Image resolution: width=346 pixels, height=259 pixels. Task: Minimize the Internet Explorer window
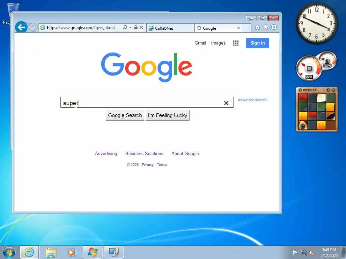click(x=251, y=18)
